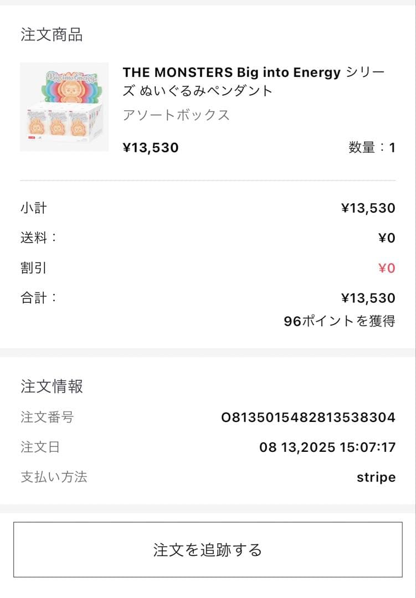Tap the 96ポイントを獲得 points text

(x=340, y=321)
